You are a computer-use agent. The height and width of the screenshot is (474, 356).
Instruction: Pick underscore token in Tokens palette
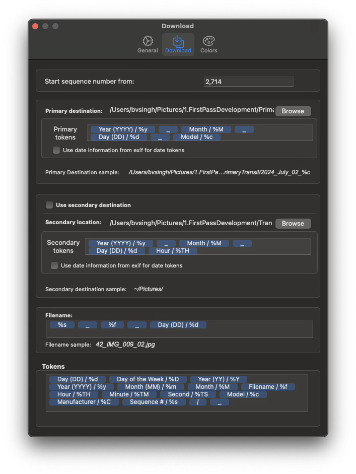click(x=220, y=402)
